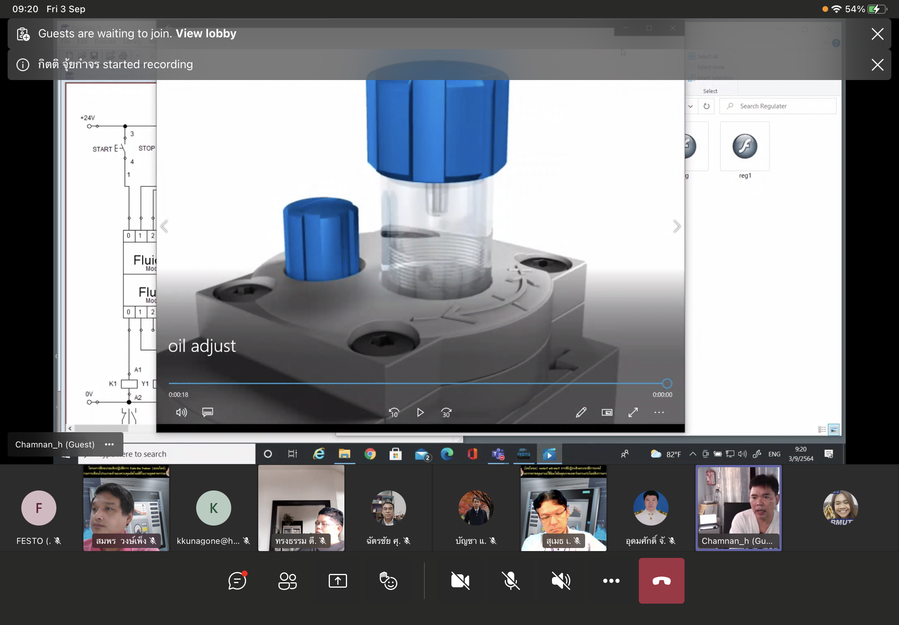The width and height of the screenshot is (899, 625).
Task: Select the อุดมศักดิ์ participant tile
Action: [651, 508]
